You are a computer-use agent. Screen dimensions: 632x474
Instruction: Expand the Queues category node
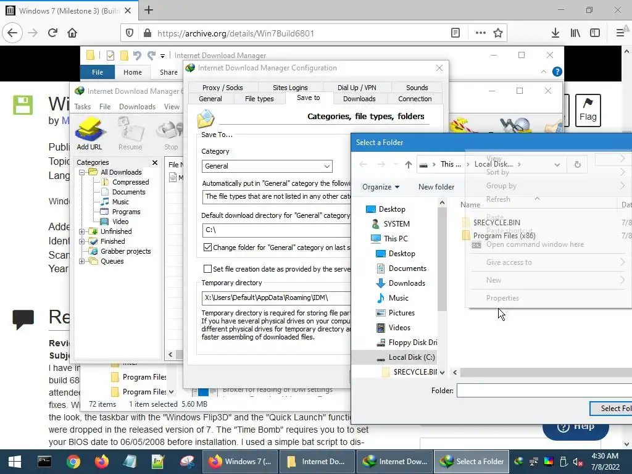coord(82,261)
